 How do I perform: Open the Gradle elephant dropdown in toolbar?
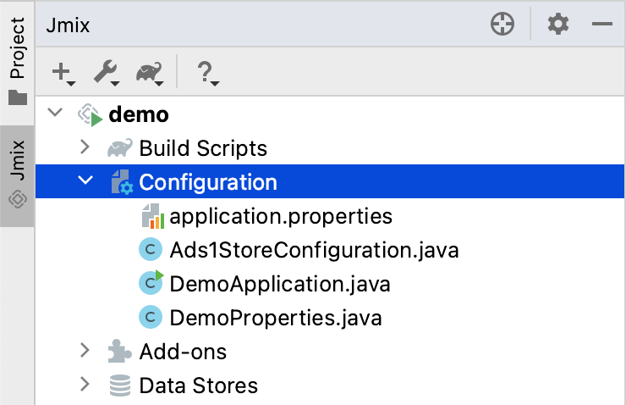[x=150, y=74]
